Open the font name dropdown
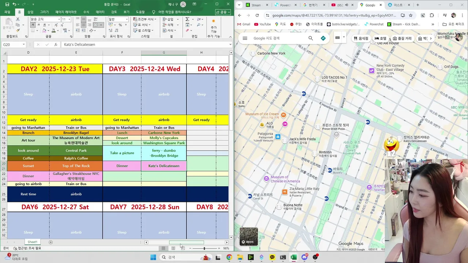Viewport: 468px width, 263px height. pos(59,19)
